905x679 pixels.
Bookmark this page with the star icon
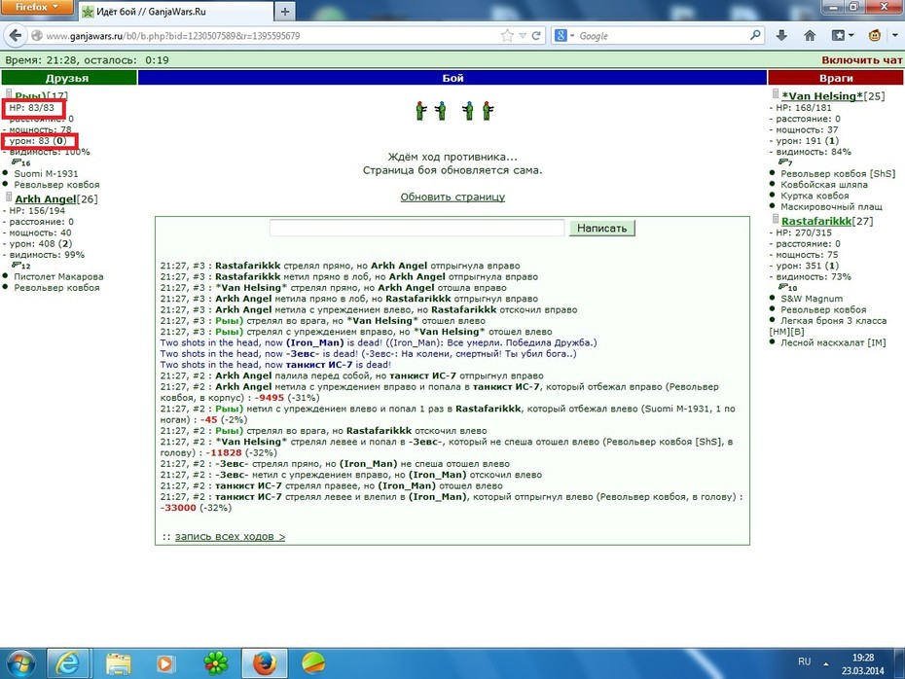coord(507,36)
